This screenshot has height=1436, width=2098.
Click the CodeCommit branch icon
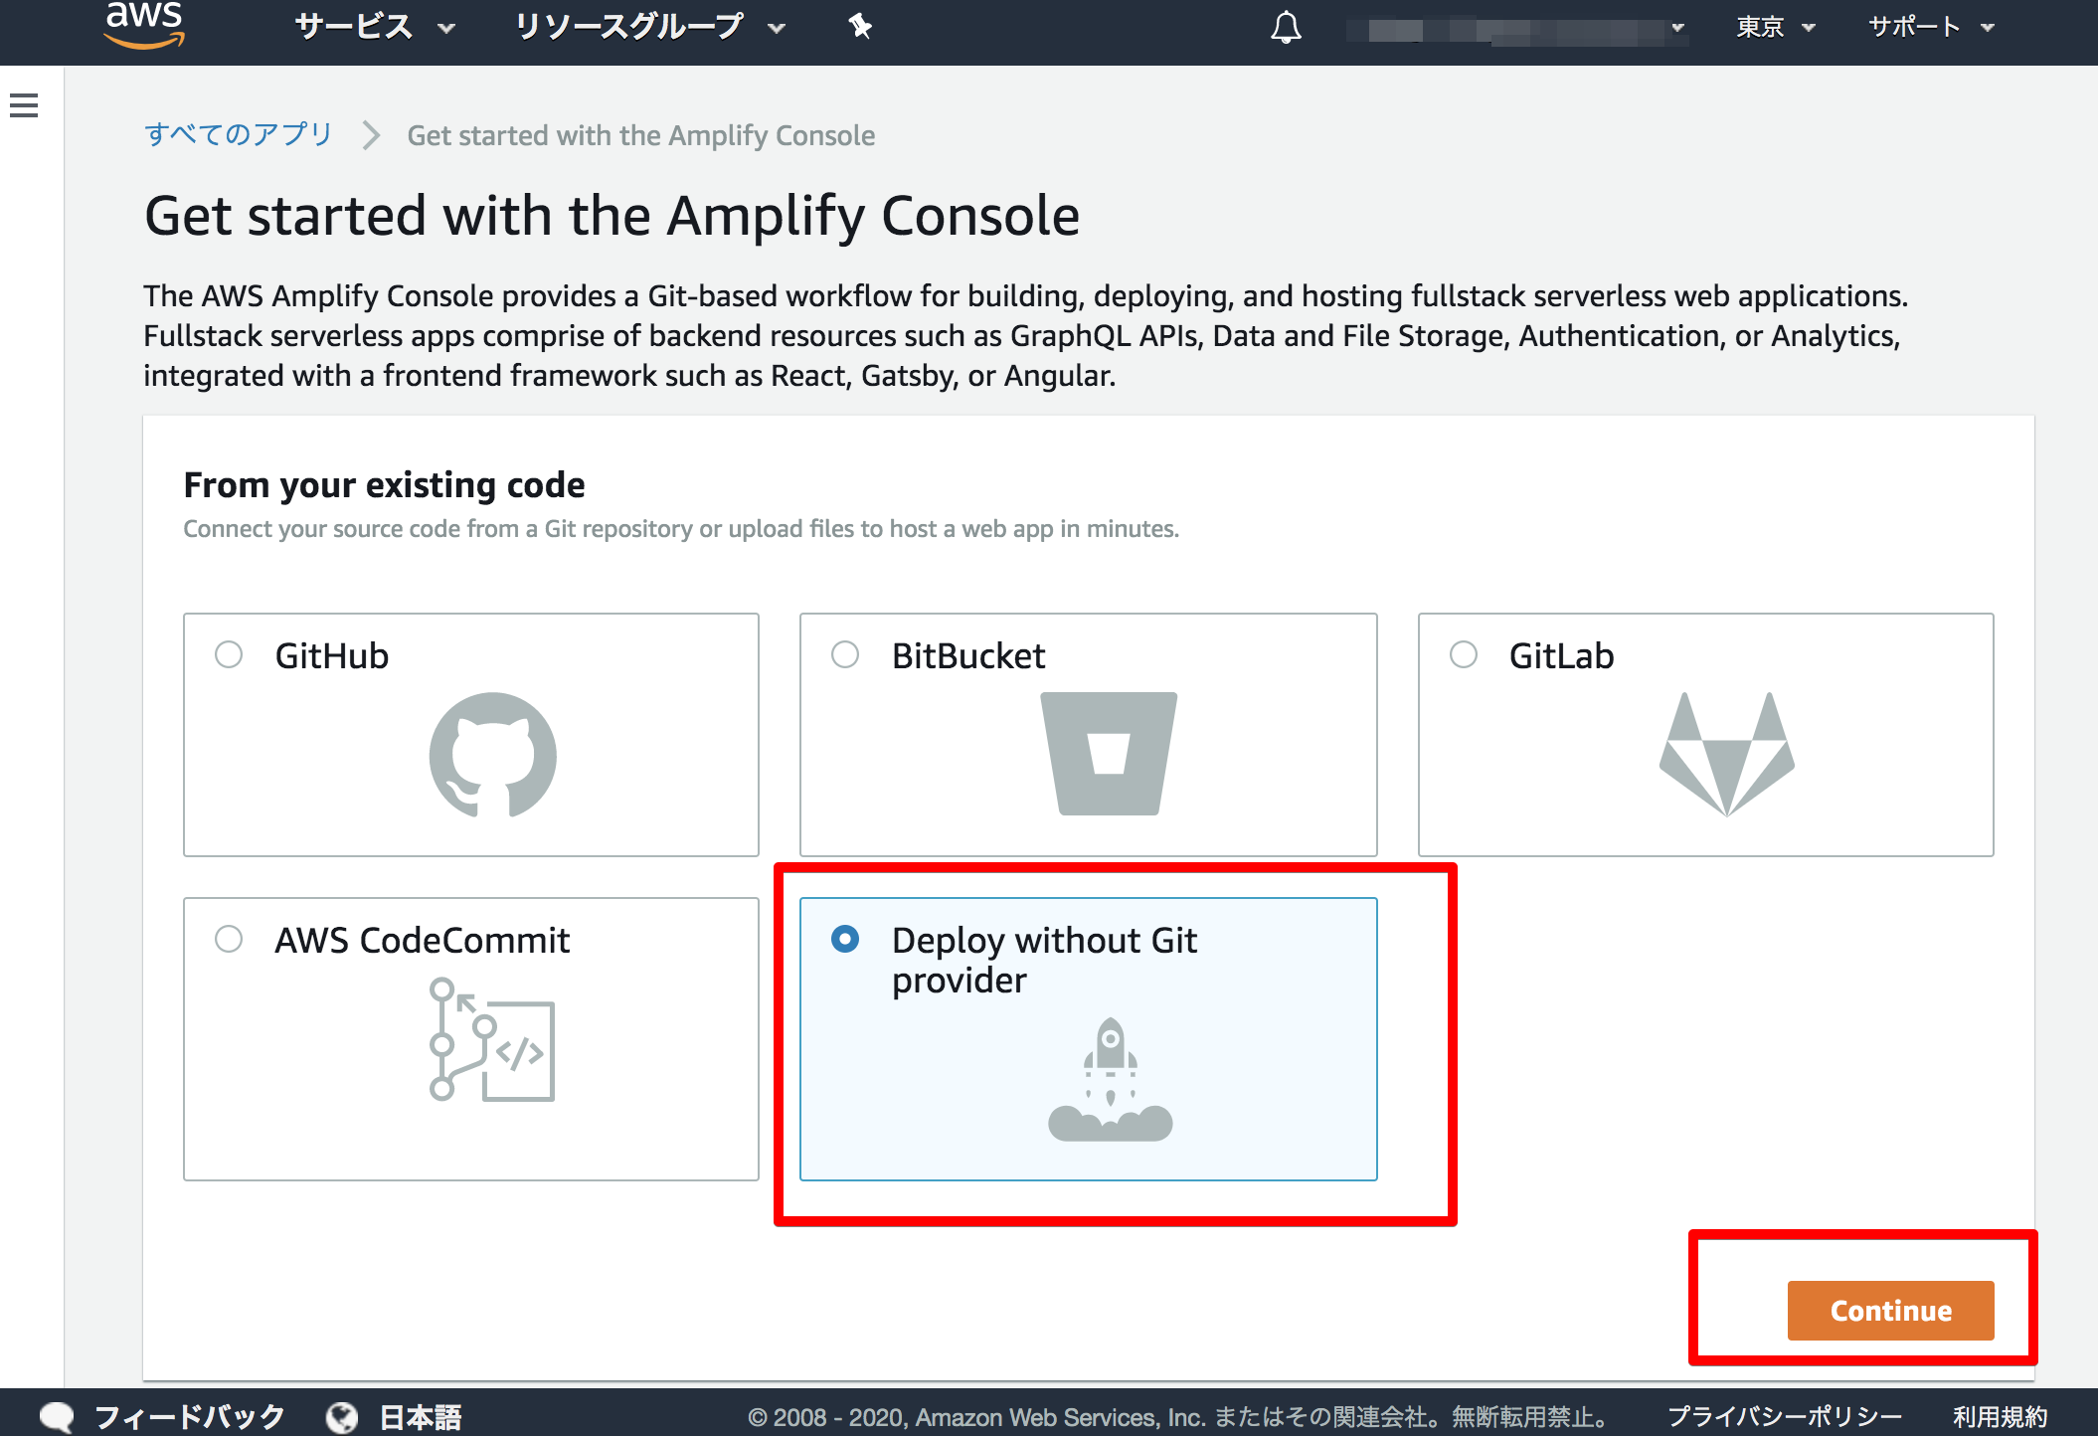tap(491, 1039)
